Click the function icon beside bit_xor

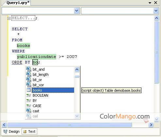tap(29, 85)
